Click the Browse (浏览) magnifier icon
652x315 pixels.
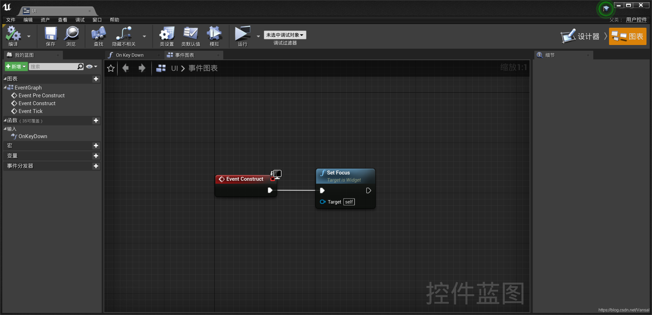[x=71, y=36]
